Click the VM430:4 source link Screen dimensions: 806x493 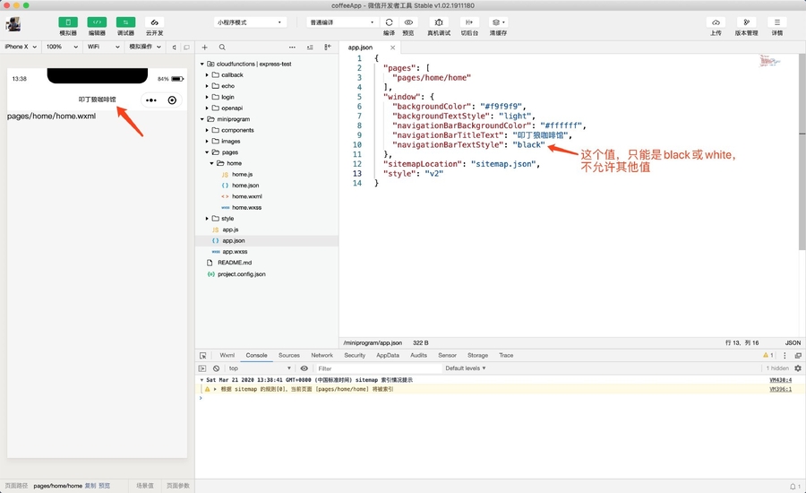[x=780, y=380]
